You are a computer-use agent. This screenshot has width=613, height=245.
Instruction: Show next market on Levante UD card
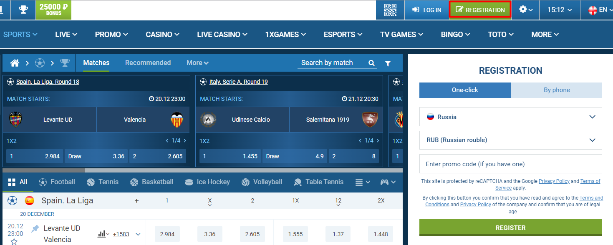click(x=185, y=141)
